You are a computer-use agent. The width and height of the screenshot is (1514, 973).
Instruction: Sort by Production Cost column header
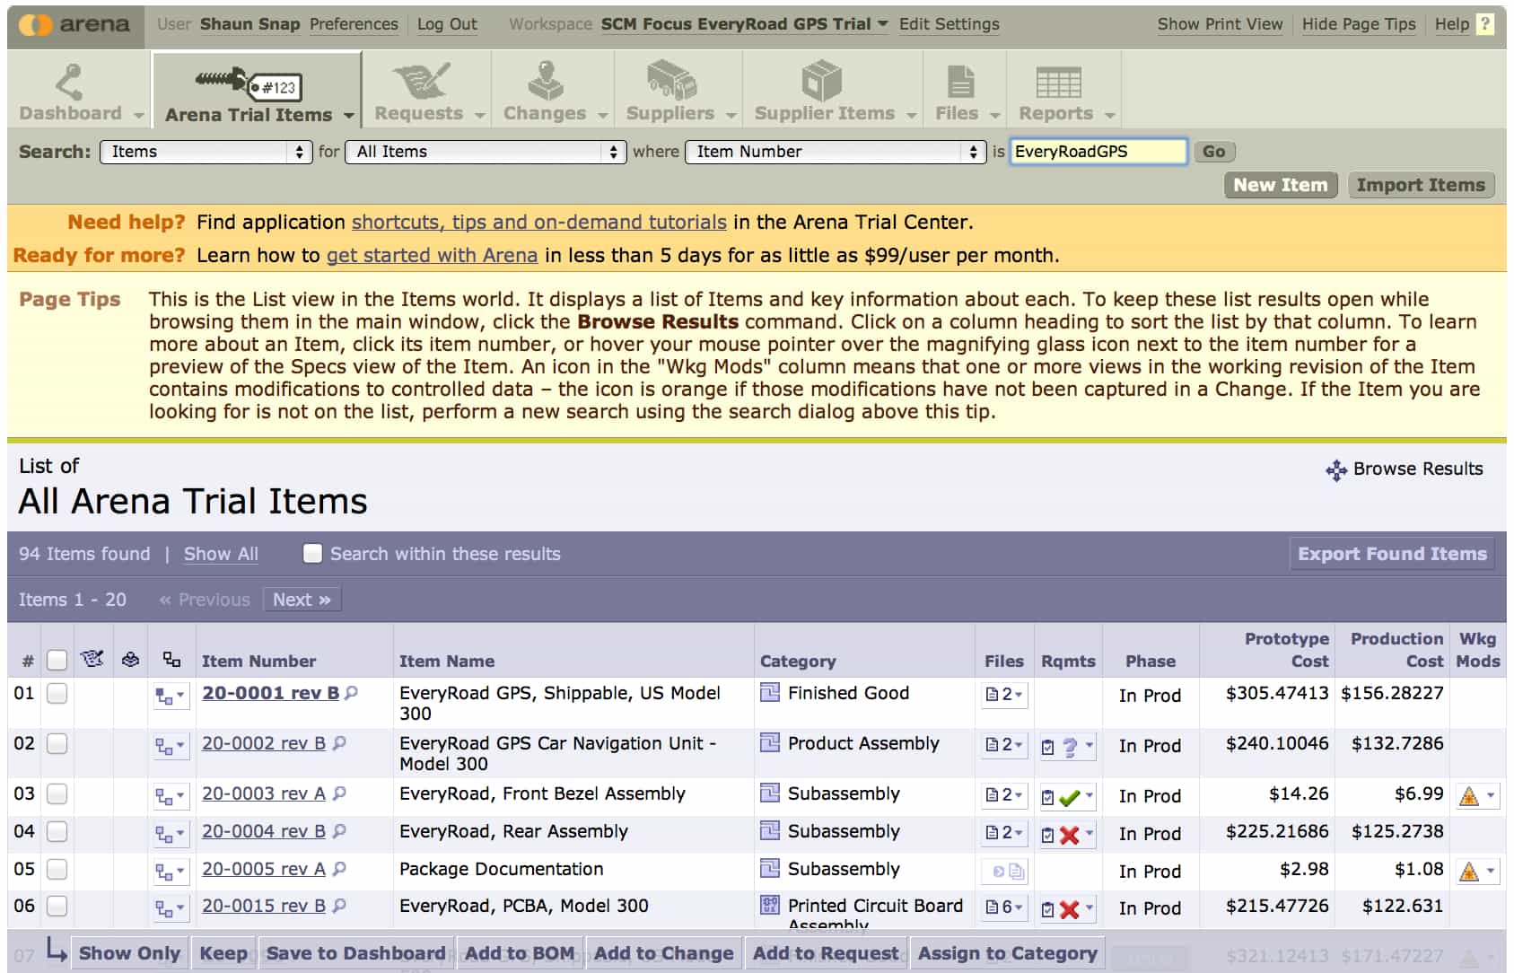pos(1396,650)
